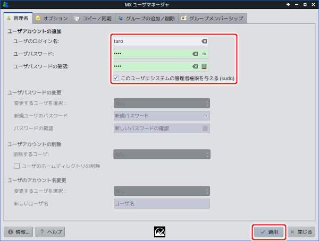Click the MX logo at the bottom center
The image size is (319, 241).
coord(160,232)
